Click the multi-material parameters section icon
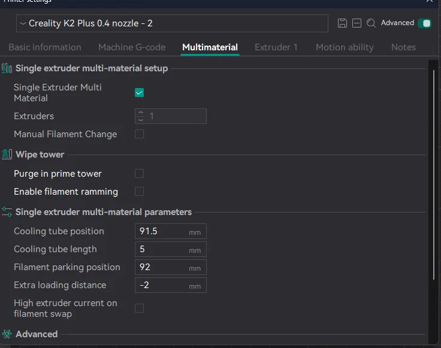 (x=7, y=212)
